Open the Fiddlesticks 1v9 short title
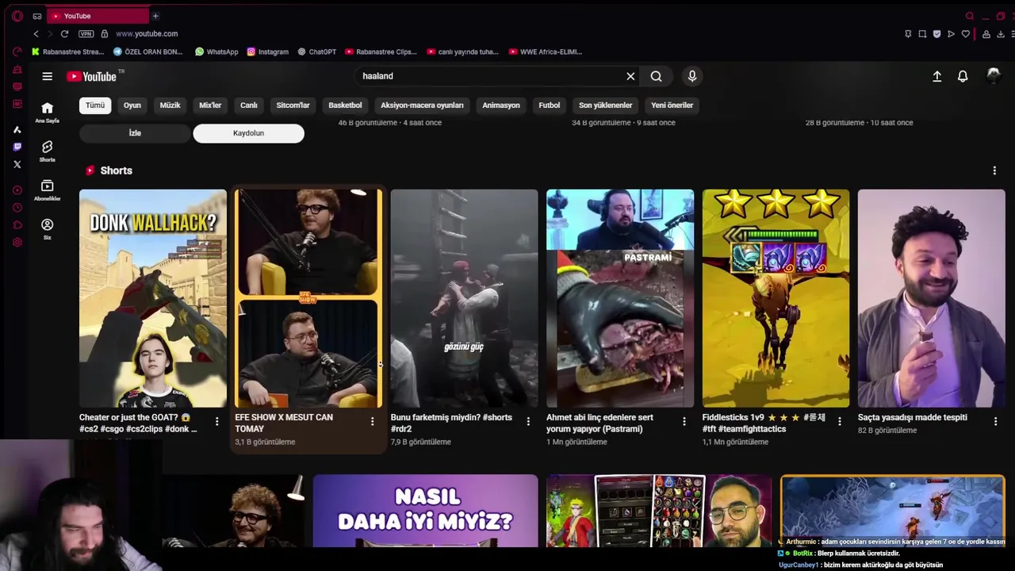1015x571 pixels. tap(764, 423)
